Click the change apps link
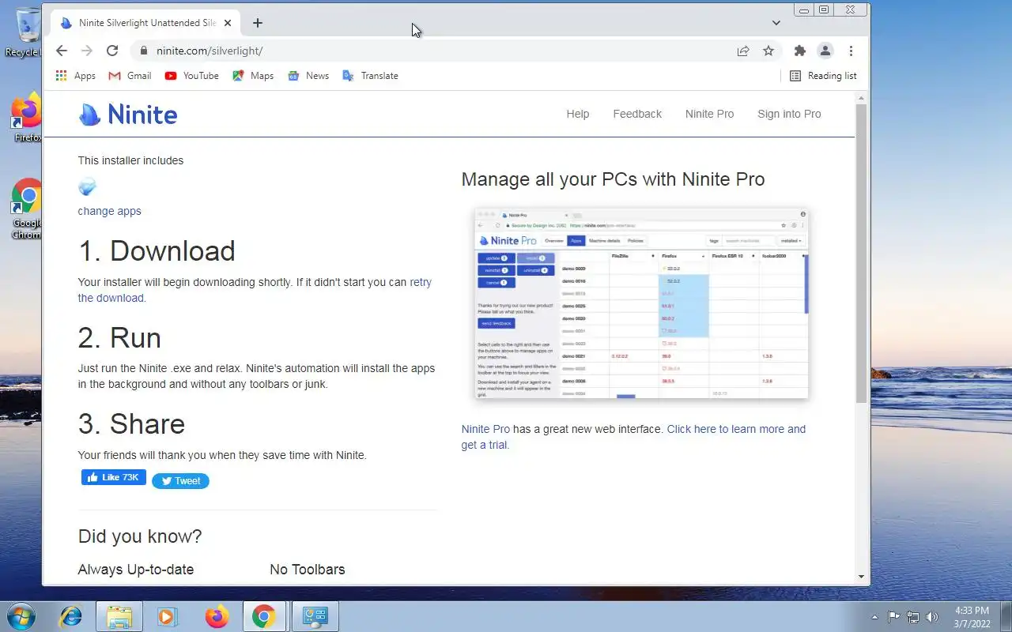 tap(109, 211)
